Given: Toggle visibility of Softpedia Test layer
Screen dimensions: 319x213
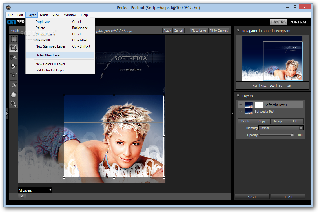Looking at the screenshot, I should coord(241,112).
